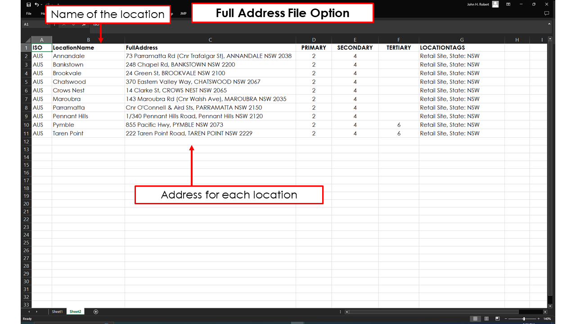Select the Pymble location name cell

tap(88, 125)
